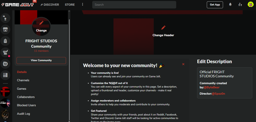Open the Channels section
Screen dimensions: 256x122
(x=23, y=80)
